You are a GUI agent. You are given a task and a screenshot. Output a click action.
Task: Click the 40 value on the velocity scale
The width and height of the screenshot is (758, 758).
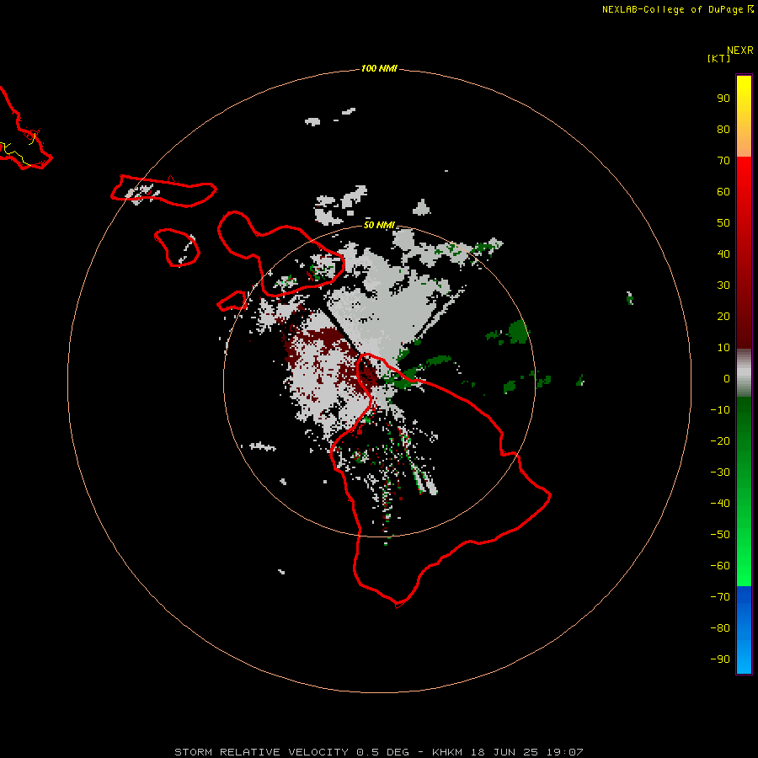pos(723,254)
